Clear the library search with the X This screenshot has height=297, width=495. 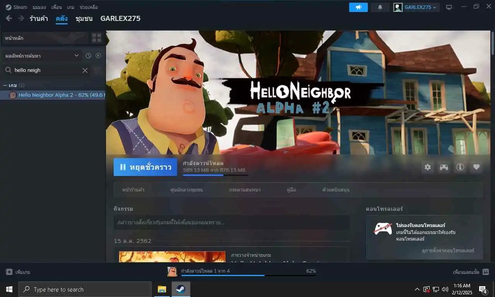(x=85, y=70)
